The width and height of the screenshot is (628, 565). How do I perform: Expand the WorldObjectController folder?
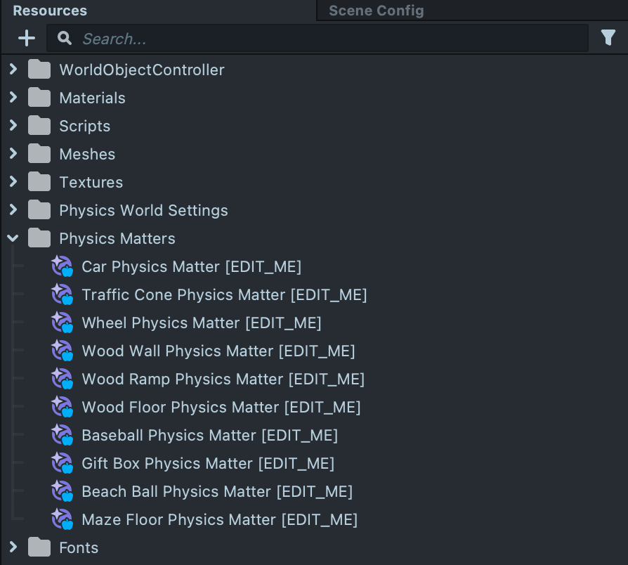(x=13, y=70)
